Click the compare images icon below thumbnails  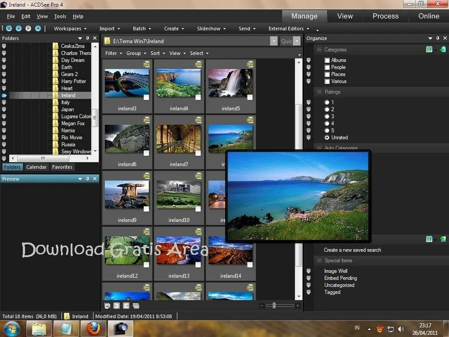(136, 306)
